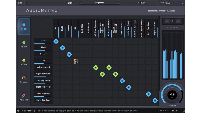
Task: Click the -6dB Mode status text
Action: [x=27, y=111]
